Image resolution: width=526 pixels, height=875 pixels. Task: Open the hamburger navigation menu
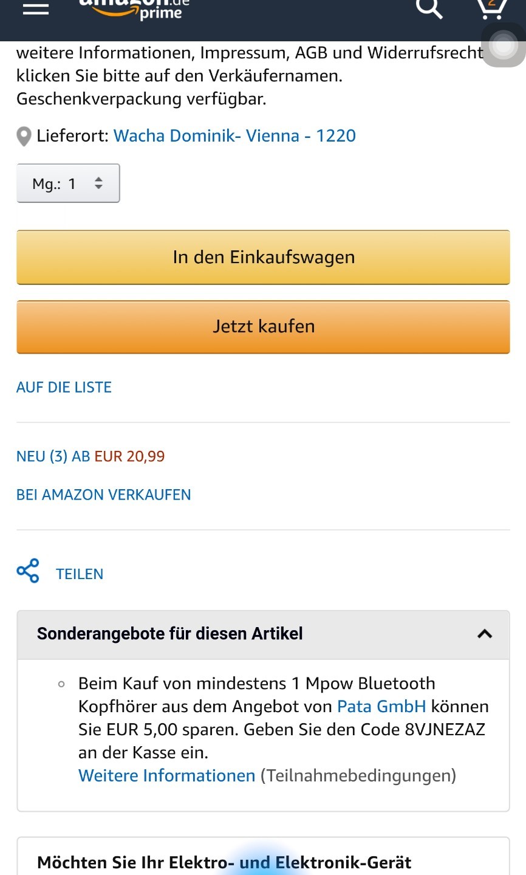coord(35,9)
